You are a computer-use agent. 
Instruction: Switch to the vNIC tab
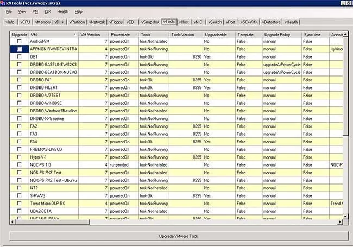click(198, 22)
